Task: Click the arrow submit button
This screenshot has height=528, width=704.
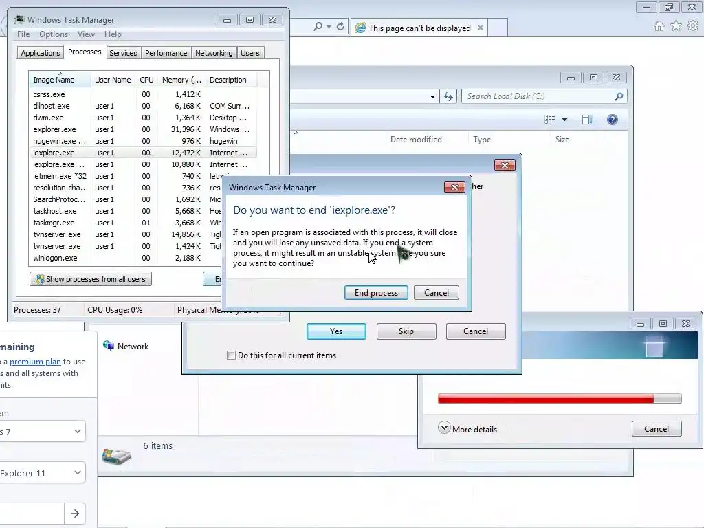Action: coord(75,513)
